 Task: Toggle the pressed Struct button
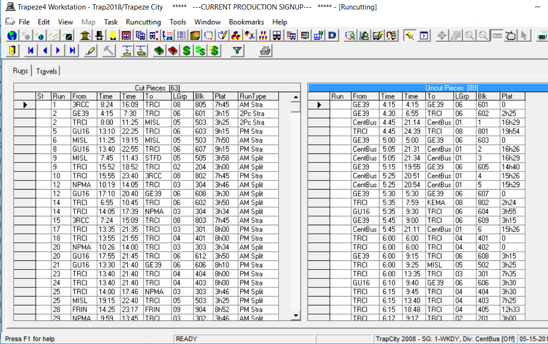tap(497, 35)
